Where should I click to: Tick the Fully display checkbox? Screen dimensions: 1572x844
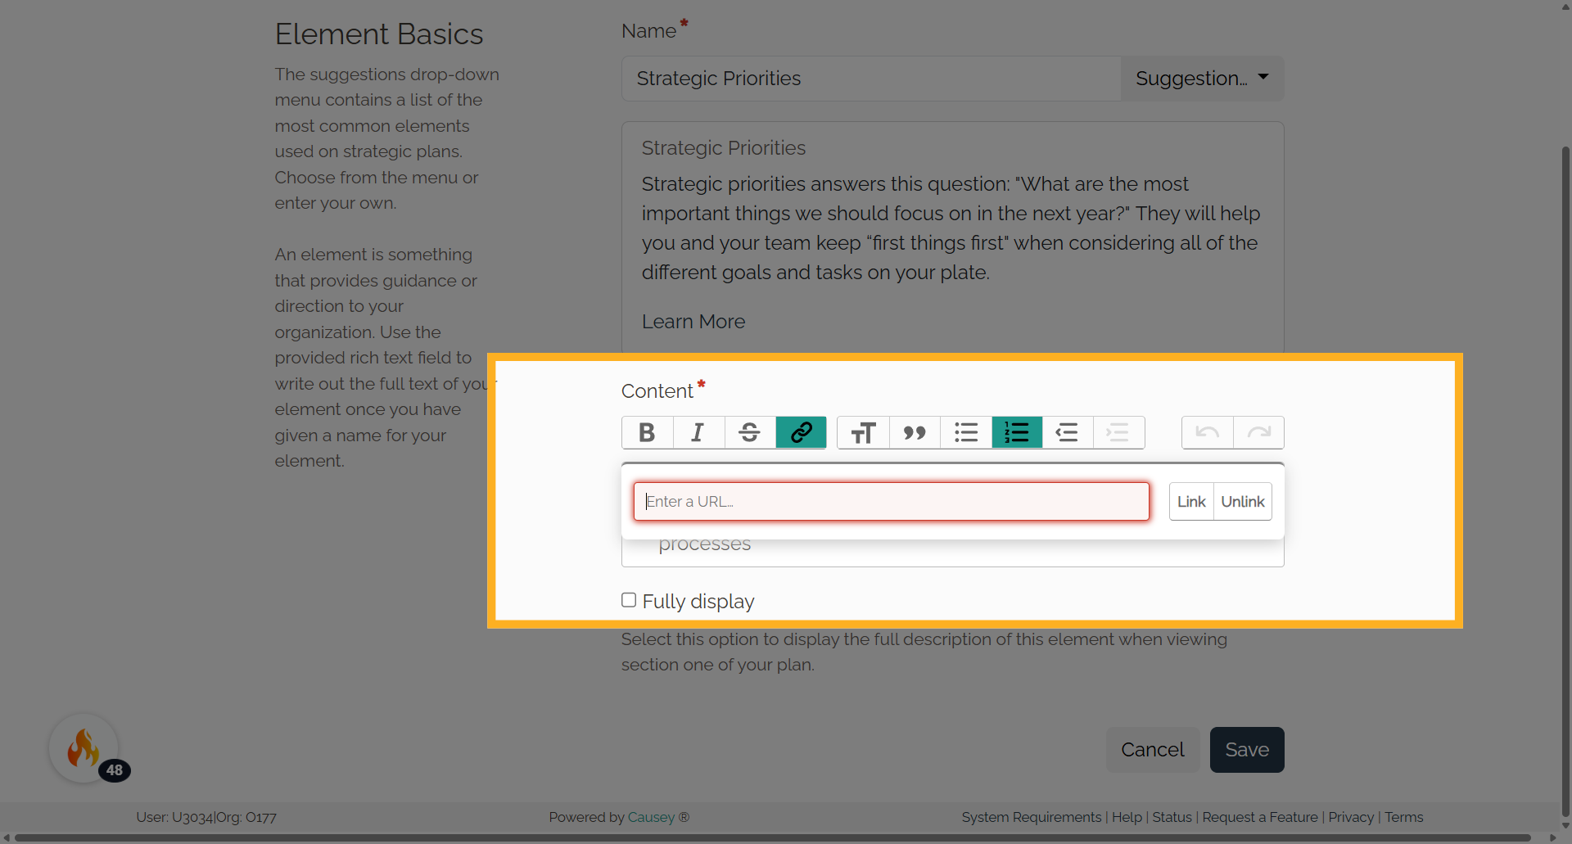[629, 600]
